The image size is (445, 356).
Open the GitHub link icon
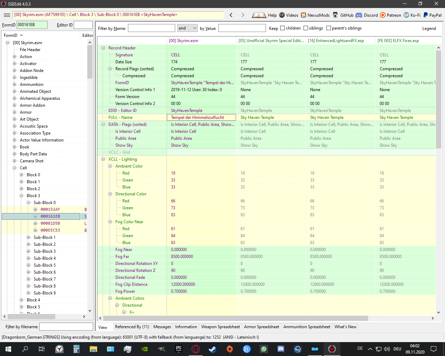(335, 15)
